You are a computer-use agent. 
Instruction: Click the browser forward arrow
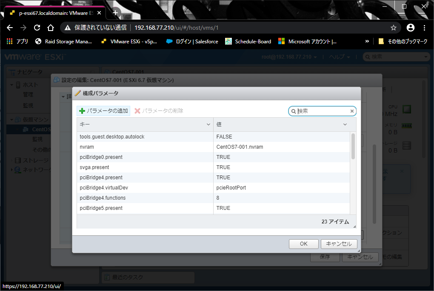[23, 28]
